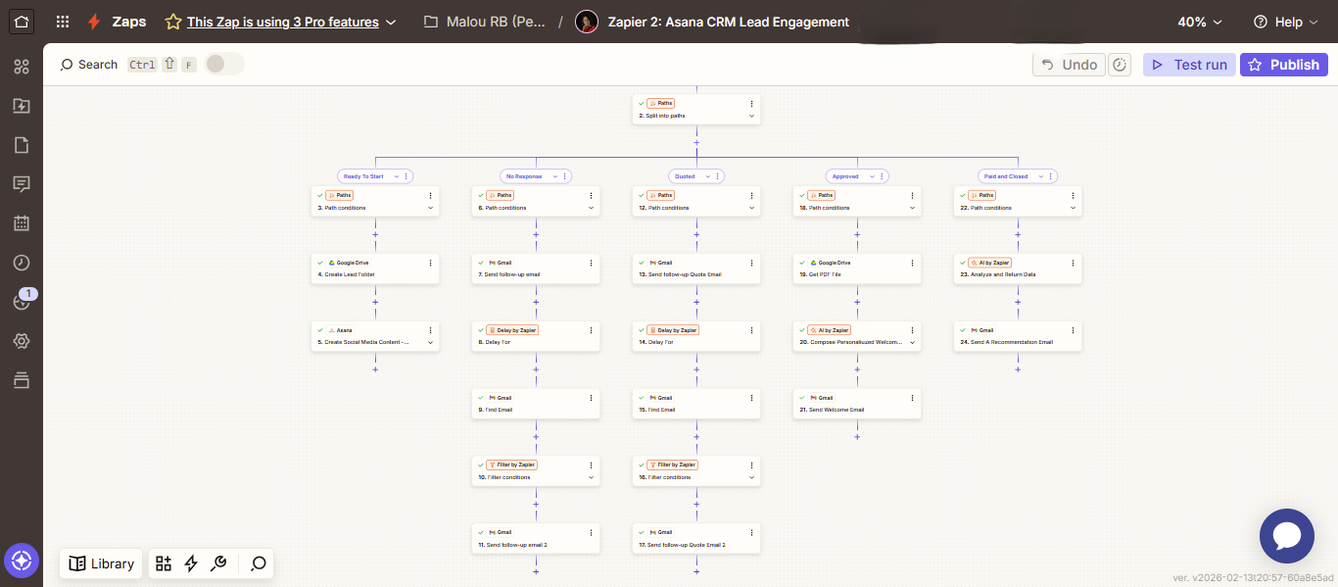Click the magnifier search icon in bottom bar
1338x587 pixels.
click(x=259, y=563)
